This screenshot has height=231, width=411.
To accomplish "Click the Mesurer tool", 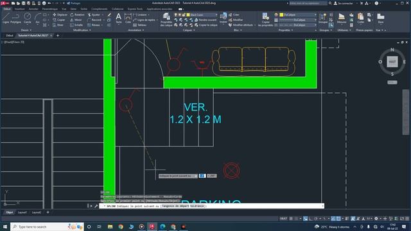I will point(341,19).
